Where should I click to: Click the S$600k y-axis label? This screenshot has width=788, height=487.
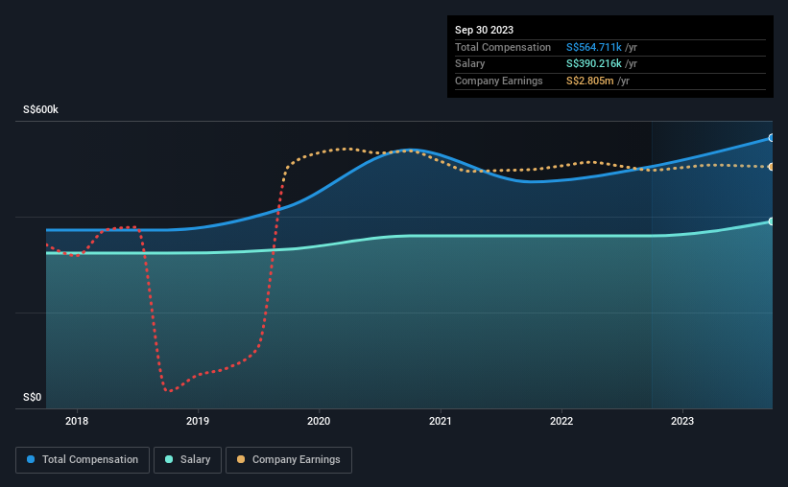click(x=40, y=109)
